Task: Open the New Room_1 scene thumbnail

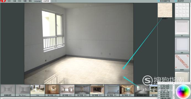Action: (x=23, y=90)
